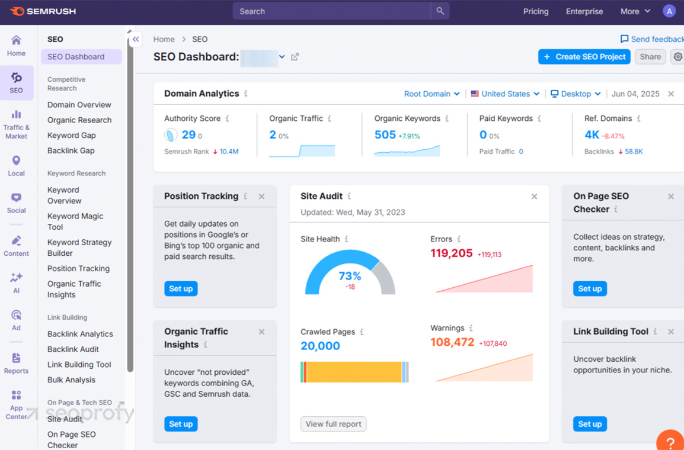Open the user account avatar
The image size is (684, 450).
[x=669, y=11]
